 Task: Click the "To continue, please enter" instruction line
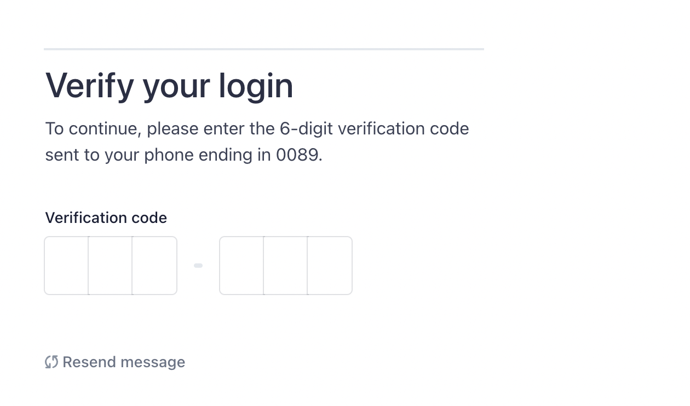(x=257, y=129)
